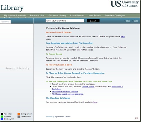This screenshot has height=122, width=141.
Task: Open Searchable tables of contents link
Action: pos(65,92)
